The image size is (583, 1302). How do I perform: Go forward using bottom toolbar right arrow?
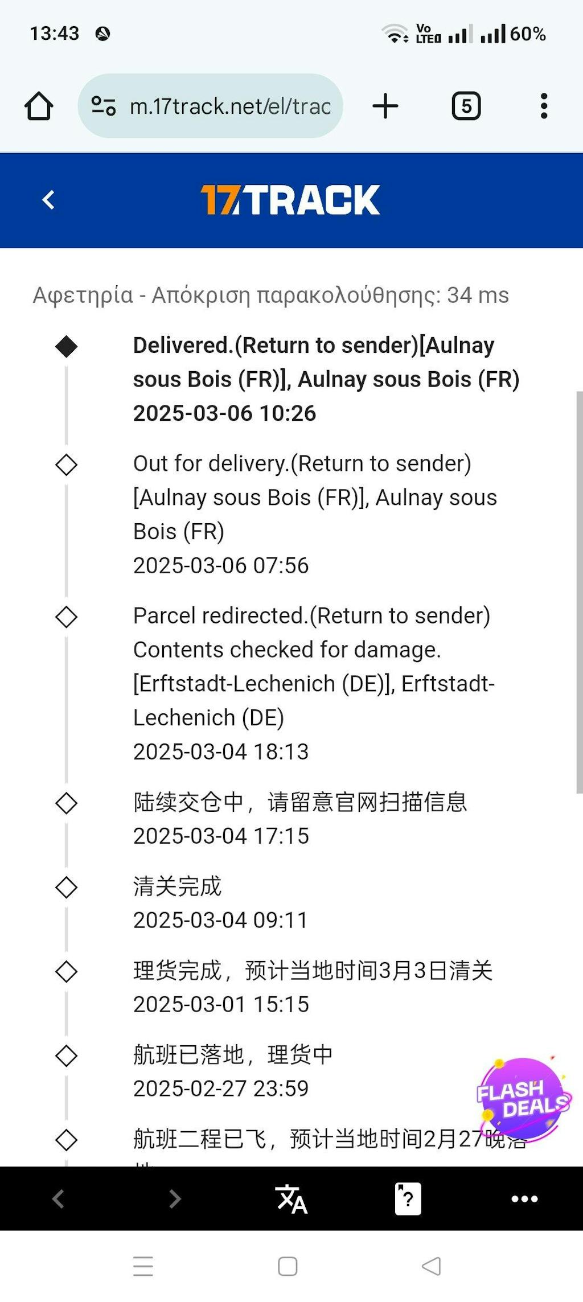pyautogui.click(x=175, y=1198)
